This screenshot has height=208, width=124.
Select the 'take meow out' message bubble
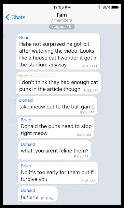coord(57,106)
